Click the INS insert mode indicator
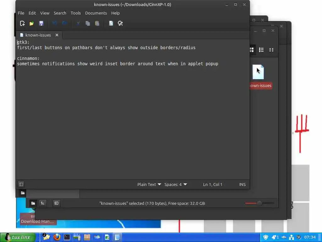Screen dimensions: 322x242 point(242,184)
